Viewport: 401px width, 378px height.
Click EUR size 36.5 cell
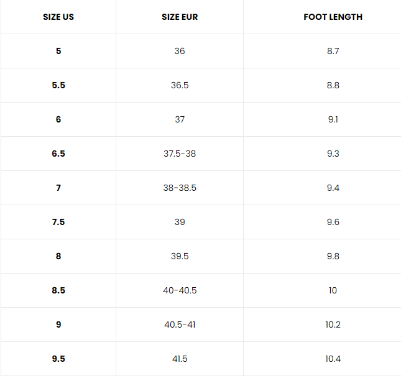coord(180,85)
